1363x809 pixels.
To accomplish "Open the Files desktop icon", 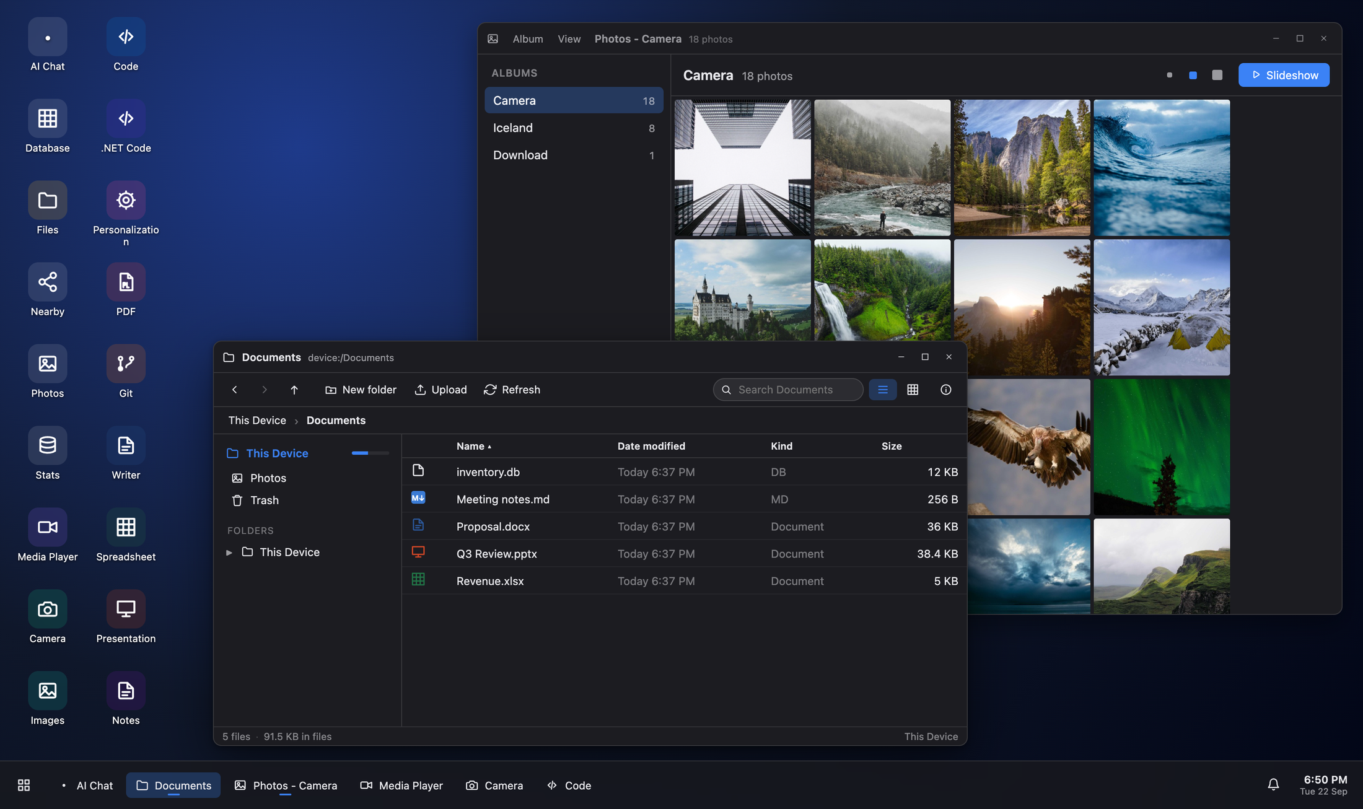I will tap(48, 209).
